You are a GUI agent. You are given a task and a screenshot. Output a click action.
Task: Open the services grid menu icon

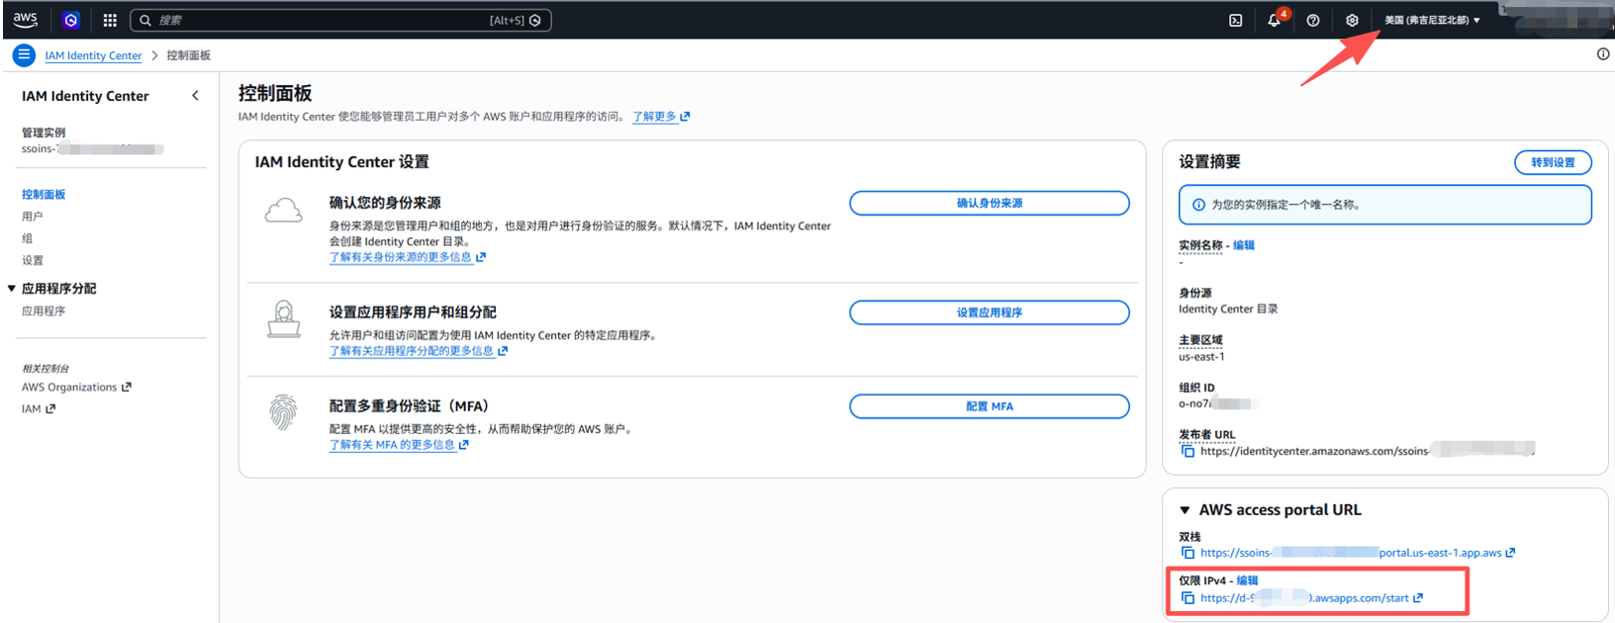click(110, 20)
